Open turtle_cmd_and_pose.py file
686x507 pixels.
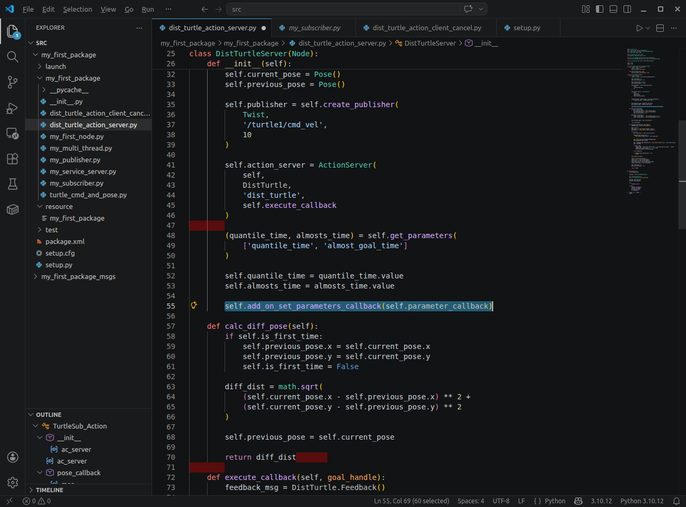[x=88, y=195]
